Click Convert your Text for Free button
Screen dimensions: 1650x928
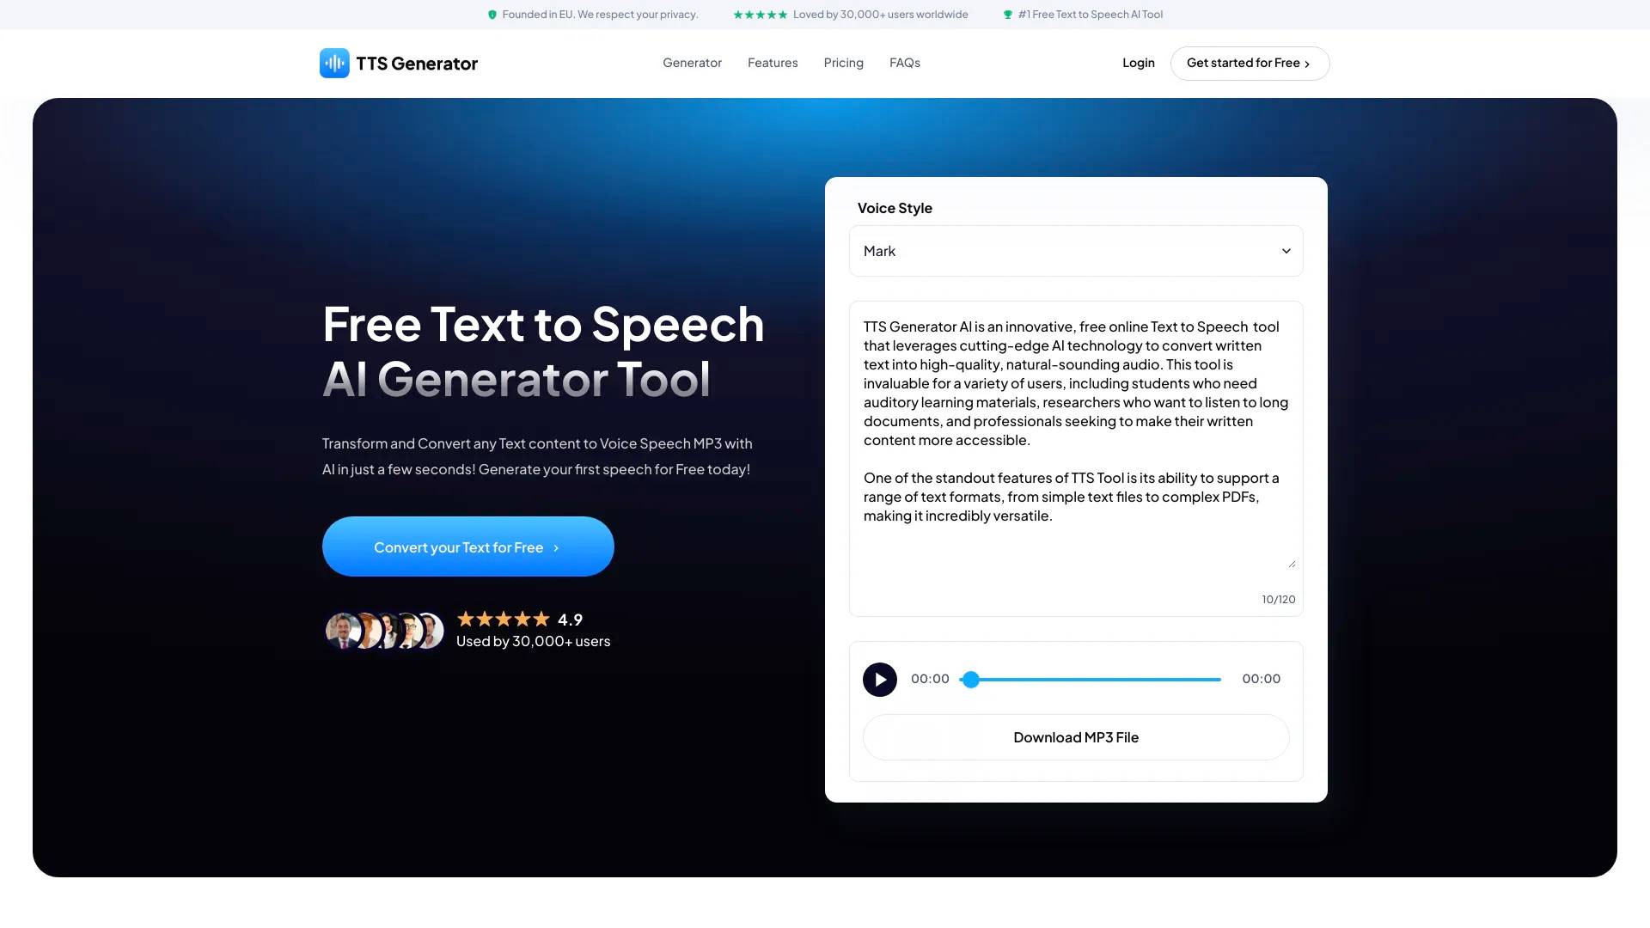(467, 546)
